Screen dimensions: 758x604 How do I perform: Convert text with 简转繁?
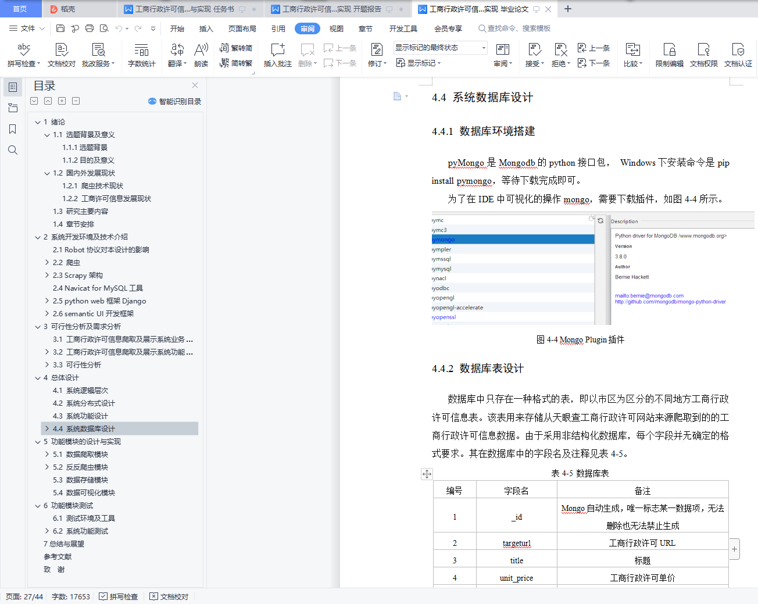tap(236, 63)
